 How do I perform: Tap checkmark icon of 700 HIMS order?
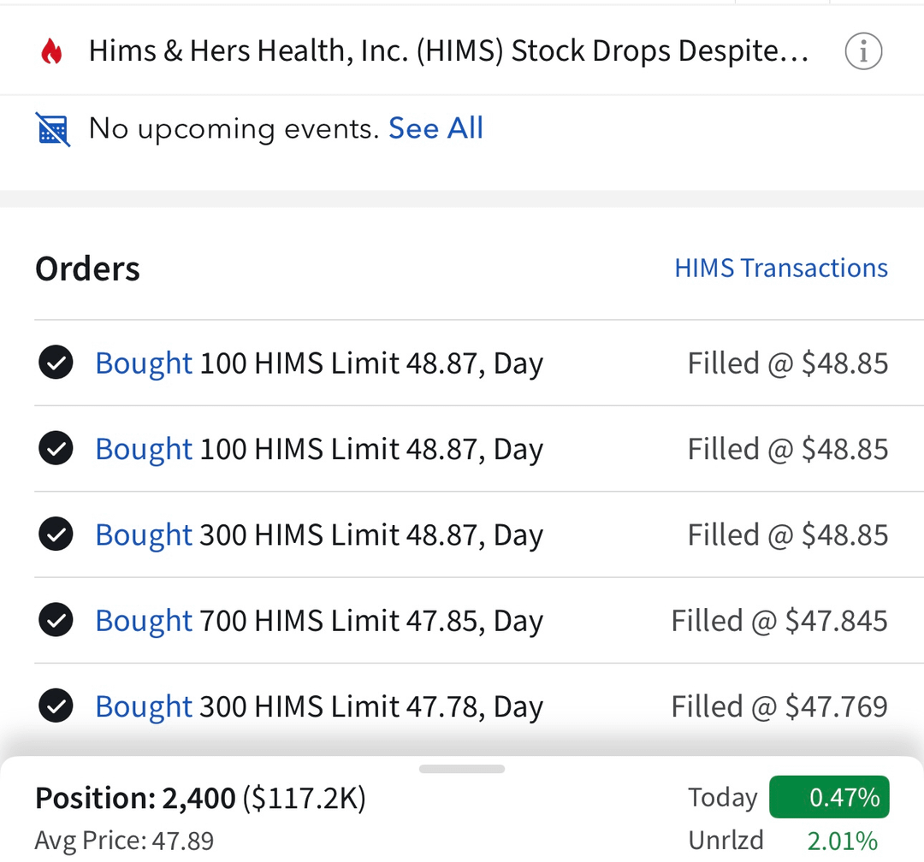click(x=56, y=620)
